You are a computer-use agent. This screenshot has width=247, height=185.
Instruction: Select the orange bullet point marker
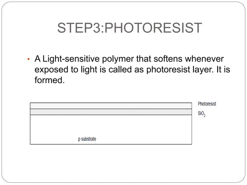29,59
